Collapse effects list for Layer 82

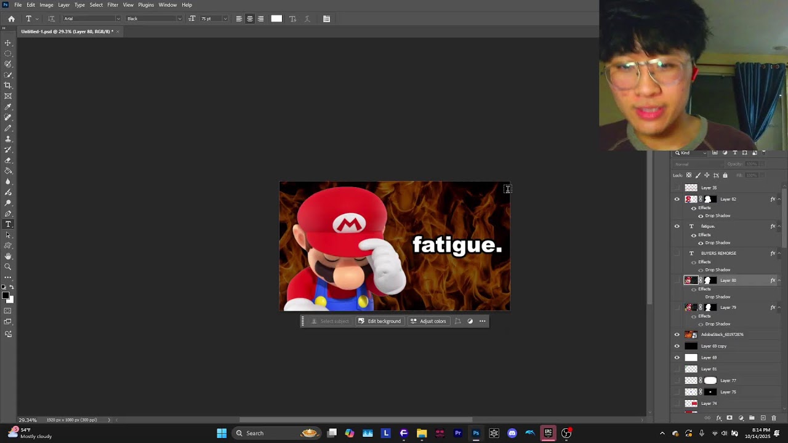[x=779, y=199]
